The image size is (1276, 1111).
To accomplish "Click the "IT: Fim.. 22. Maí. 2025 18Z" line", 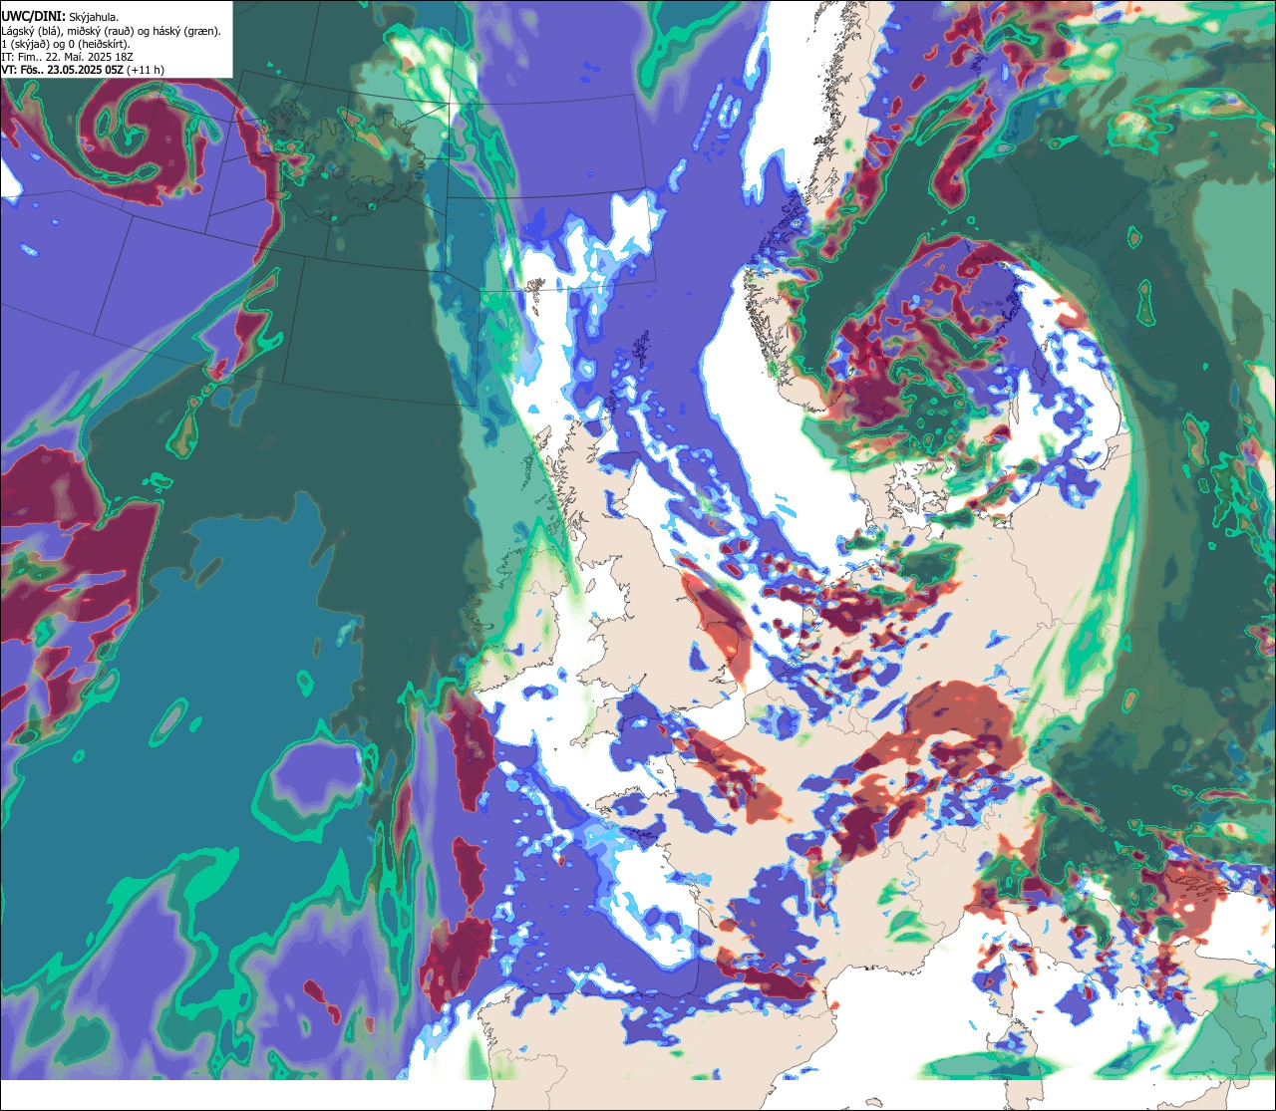I will (67, 58).
